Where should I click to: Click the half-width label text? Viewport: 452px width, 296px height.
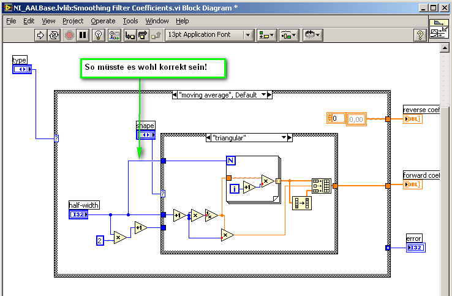[84, 205]
